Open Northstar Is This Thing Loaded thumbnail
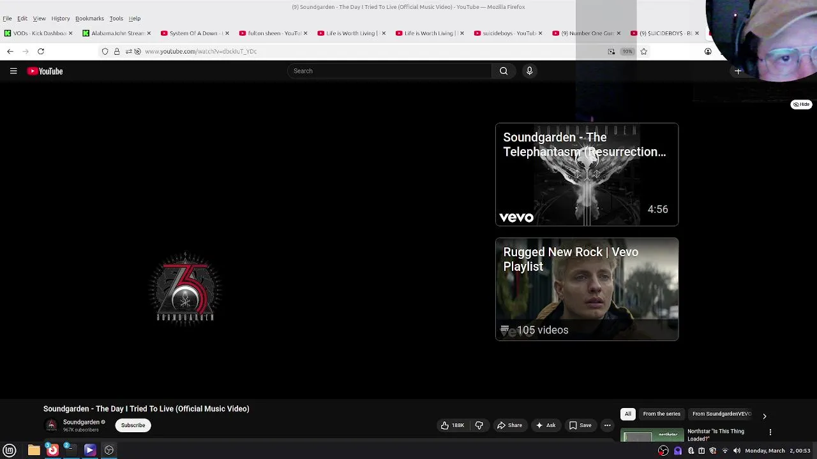 [x=652, y=435]
